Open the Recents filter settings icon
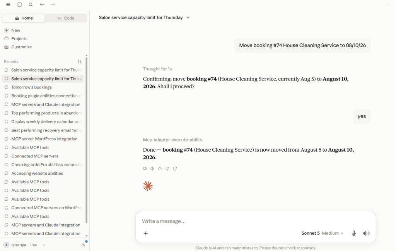396x251 pixels. pyautogui.click(x=80, y=61)
